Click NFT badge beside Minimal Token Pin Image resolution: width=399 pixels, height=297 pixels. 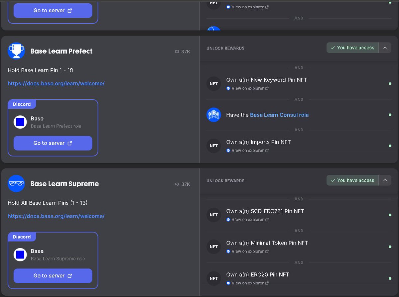click(x=214, y=247)
